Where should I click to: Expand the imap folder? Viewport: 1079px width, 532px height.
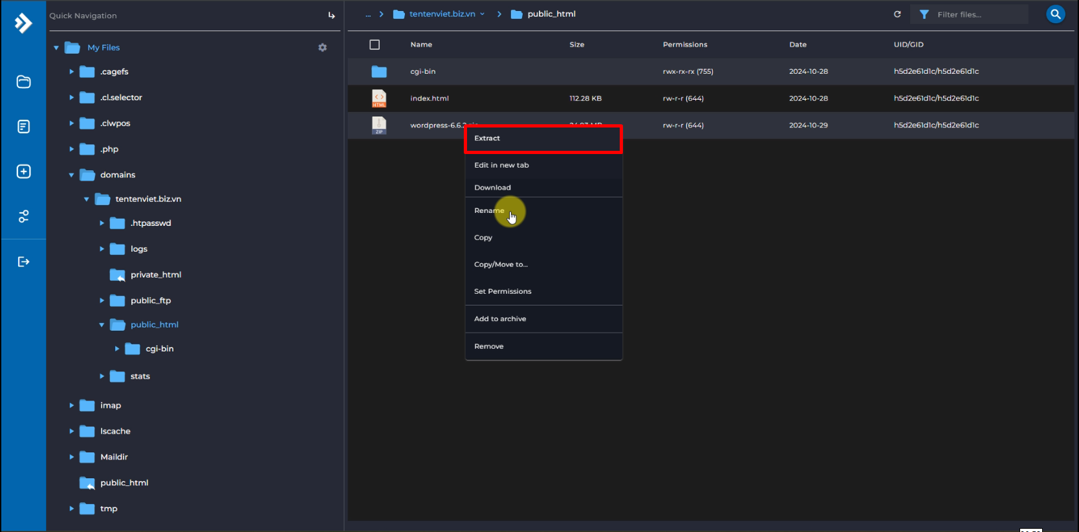71,405
